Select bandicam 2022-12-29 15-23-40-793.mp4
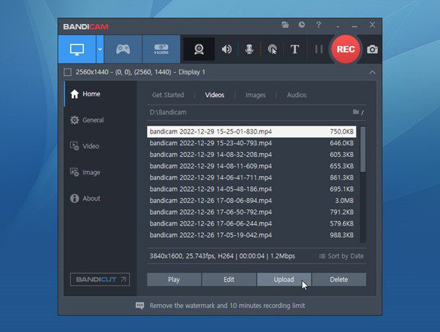 tap(251, 143)
